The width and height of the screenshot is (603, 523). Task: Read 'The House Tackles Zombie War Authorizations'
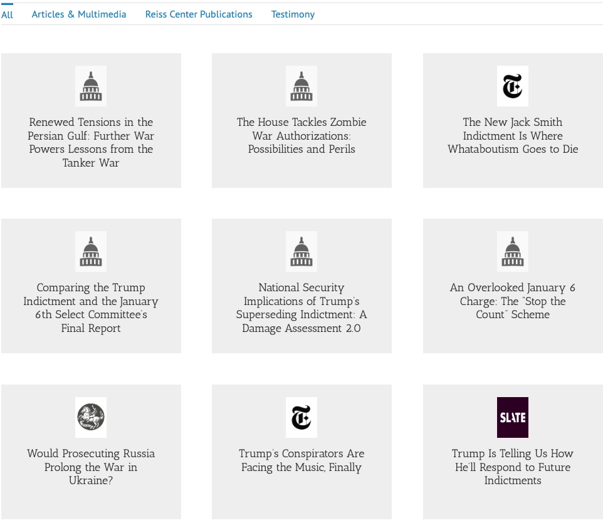tap(301, 135)
